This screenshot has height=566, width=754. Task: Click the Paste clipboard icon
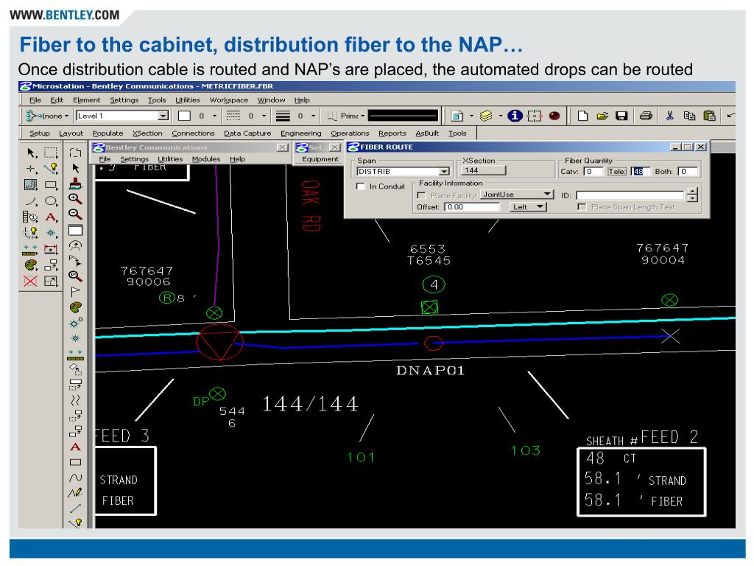click(x=709, y=116)
